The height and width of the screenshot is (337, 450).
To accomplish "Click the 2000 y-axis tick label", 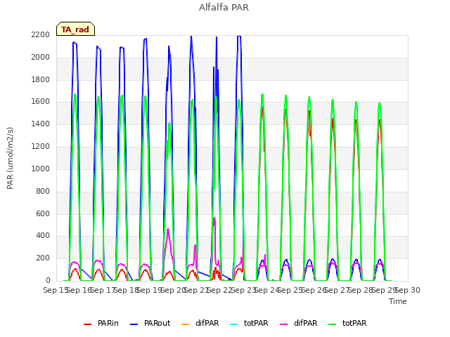I will coord(41,57).
